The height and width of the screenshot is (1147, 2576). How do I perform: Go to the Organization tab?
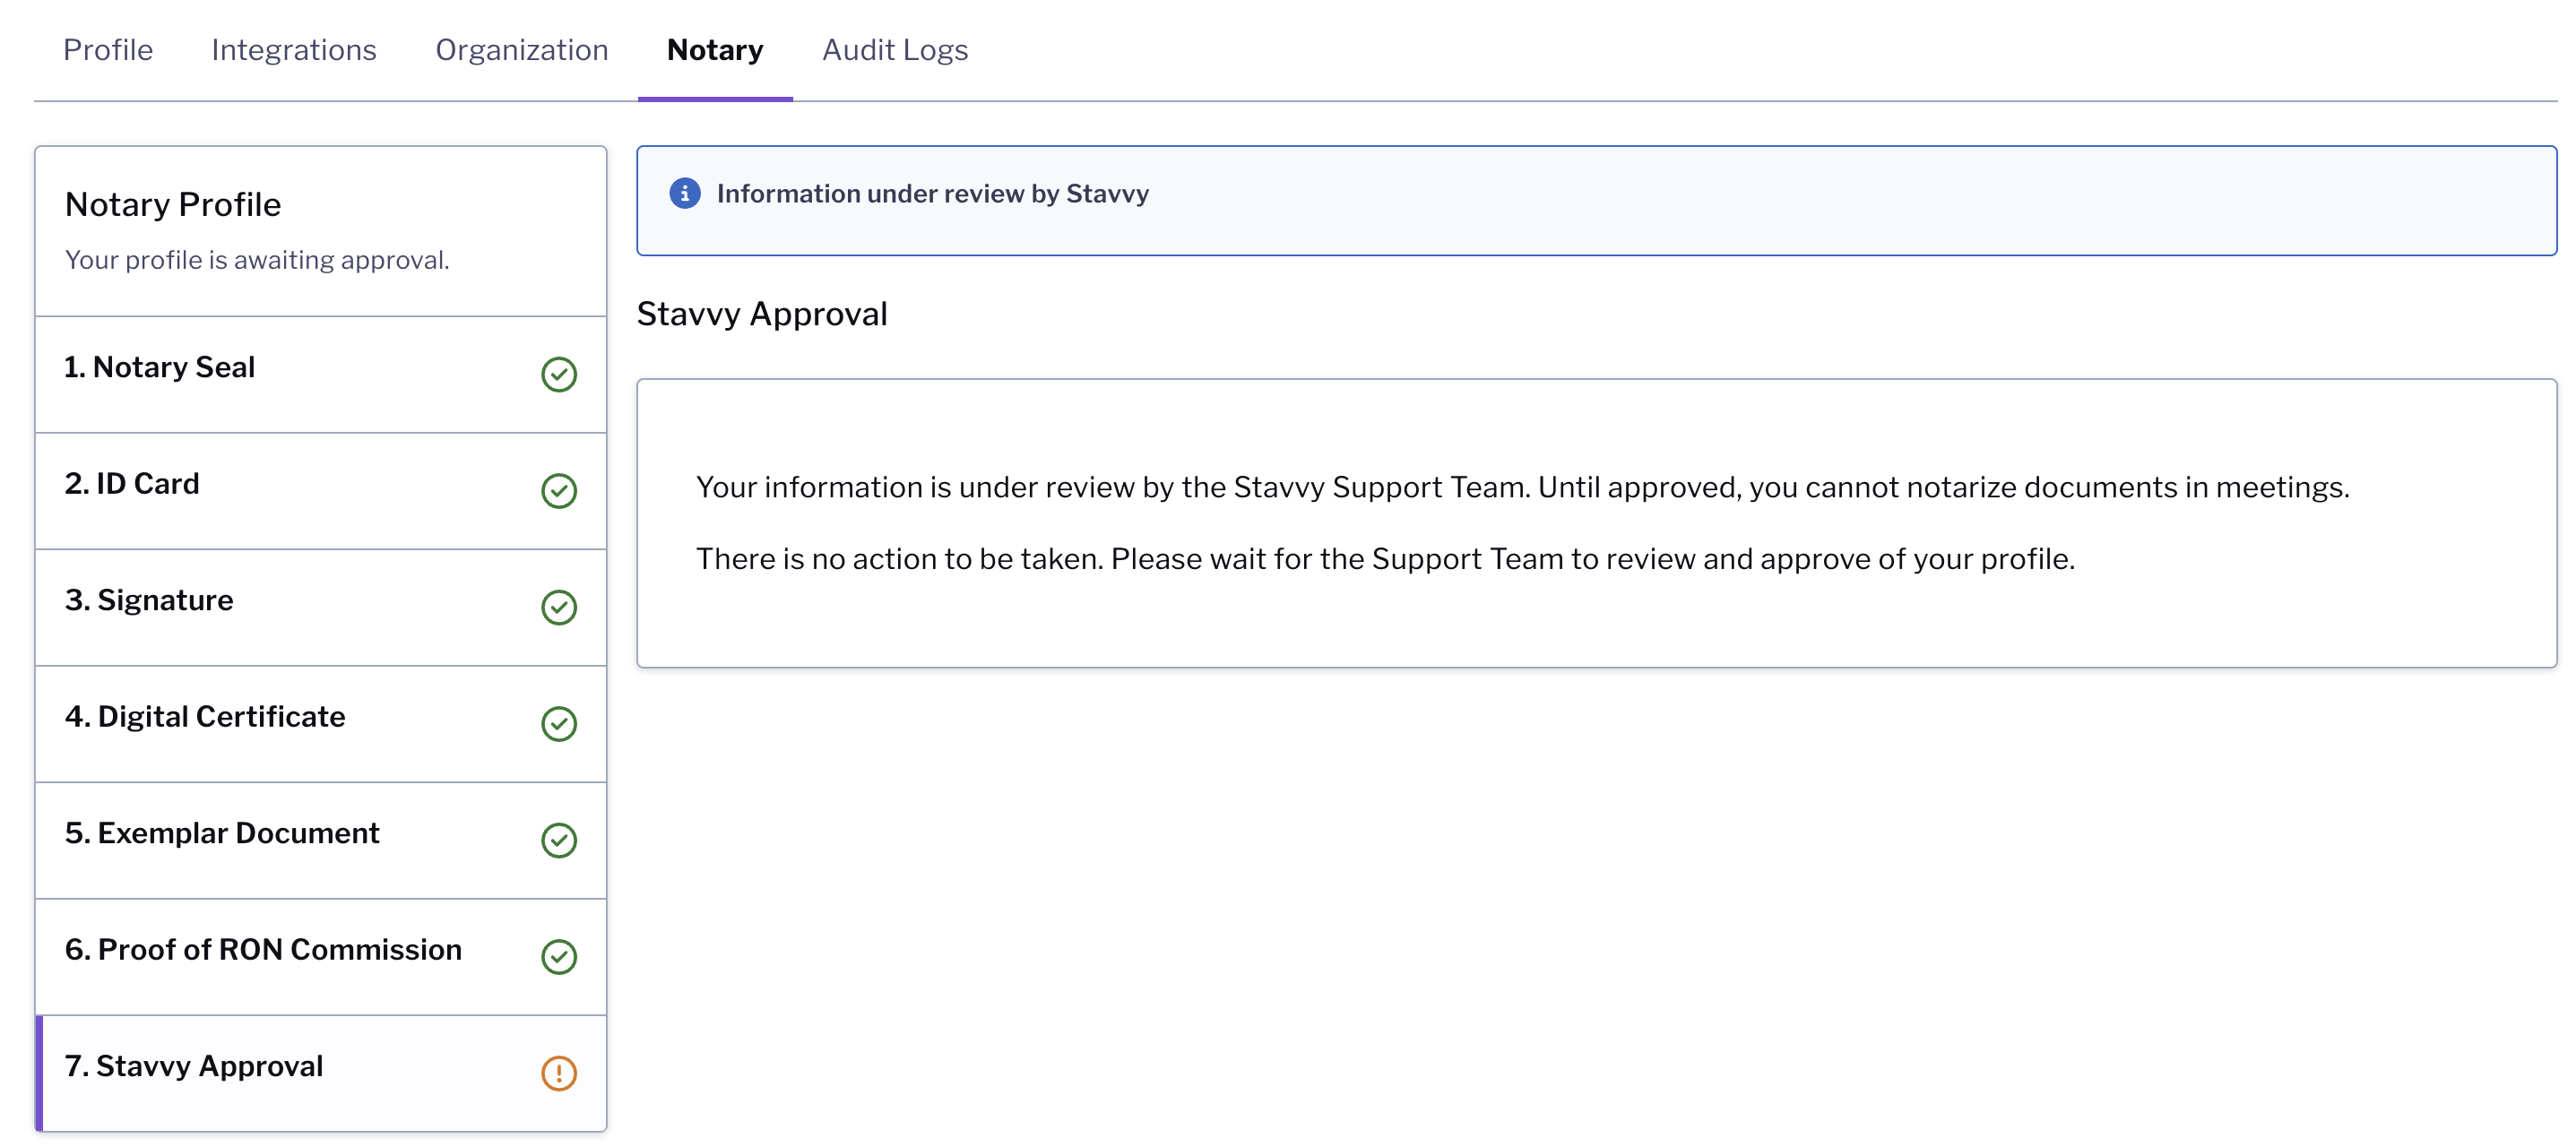pos(522,50)
